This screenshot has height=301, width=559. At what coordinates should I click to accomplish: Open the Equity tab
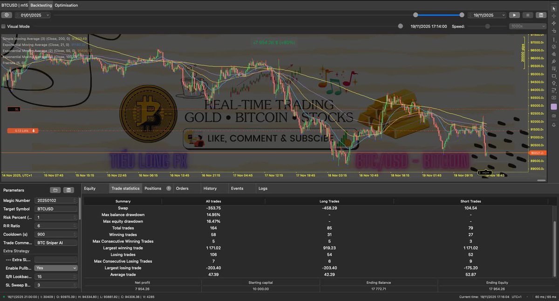[90, 189]
